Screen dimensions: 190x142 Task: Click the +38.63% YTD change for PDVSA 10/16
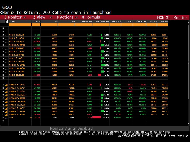coord(117,85)
